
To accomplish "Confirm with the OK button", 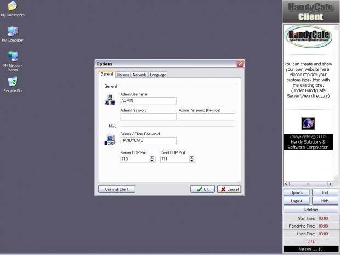I will (x=202, y=189).
